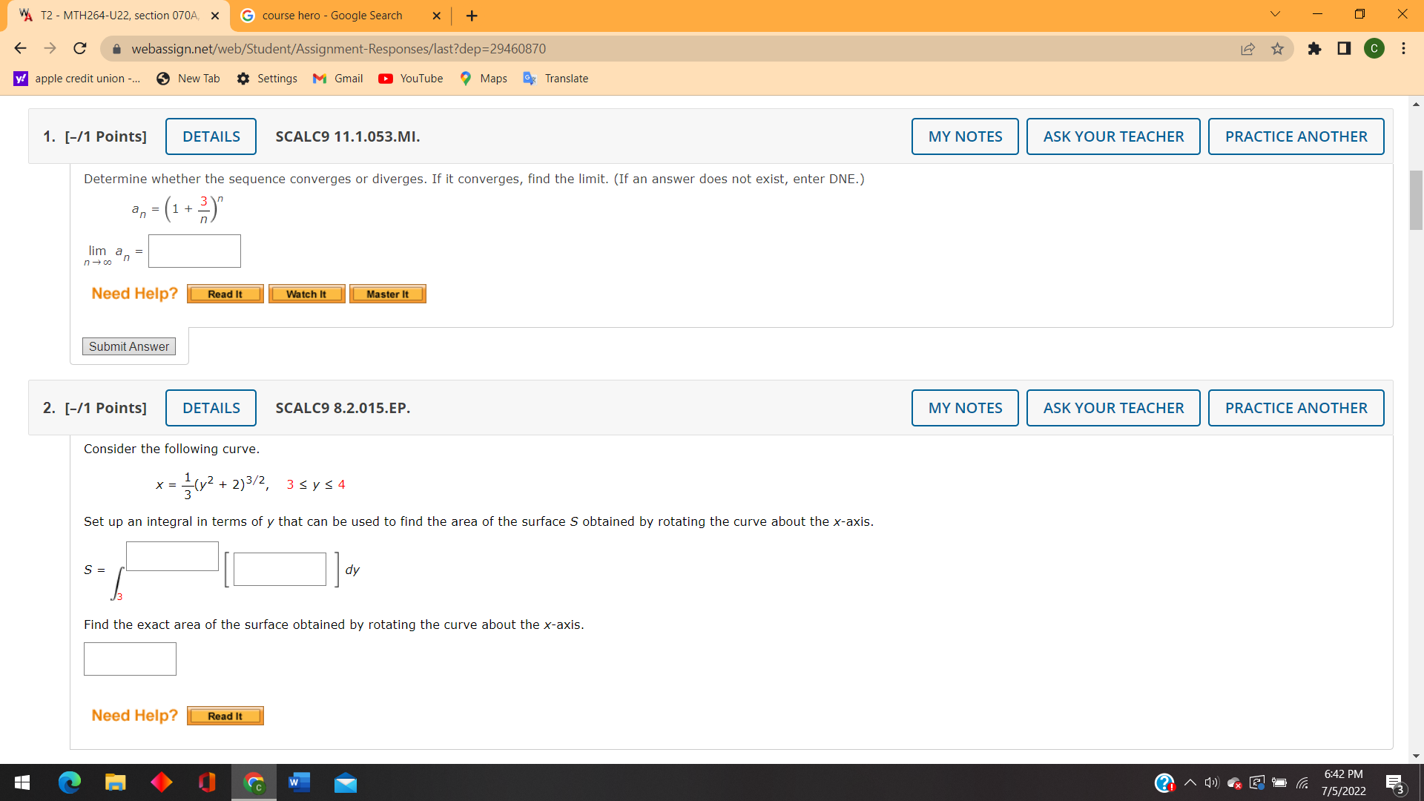
Task: Click the share page icon
Action: click(x=1247, y=48)
